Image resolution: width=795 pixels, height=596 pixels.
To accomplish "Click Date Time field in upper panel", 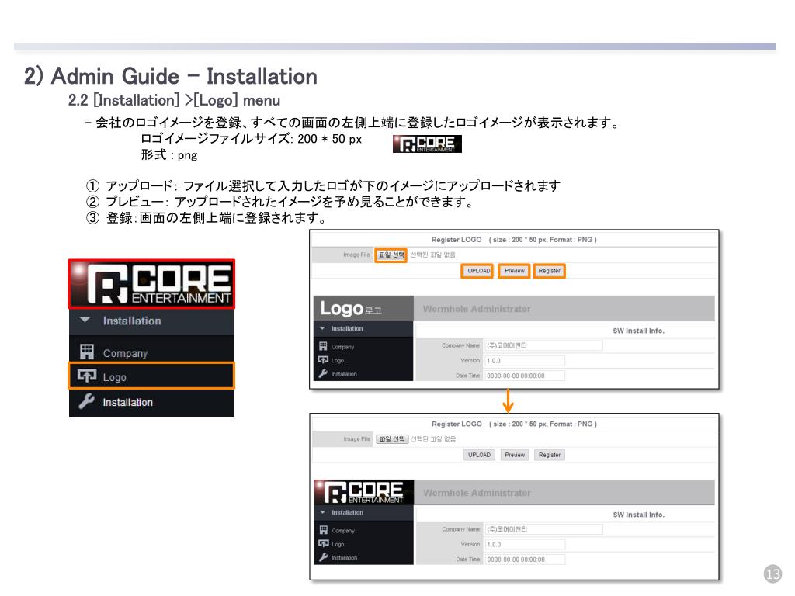I will (524, 376).
